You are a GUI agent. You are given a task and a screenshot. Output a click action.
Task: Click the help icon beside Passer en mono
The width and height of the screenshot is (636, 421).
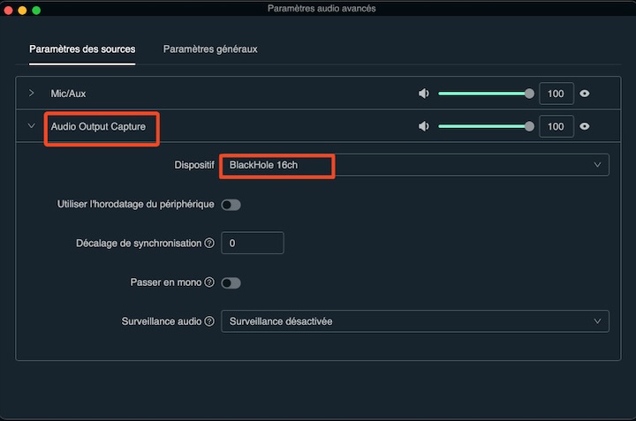(209, 282)
